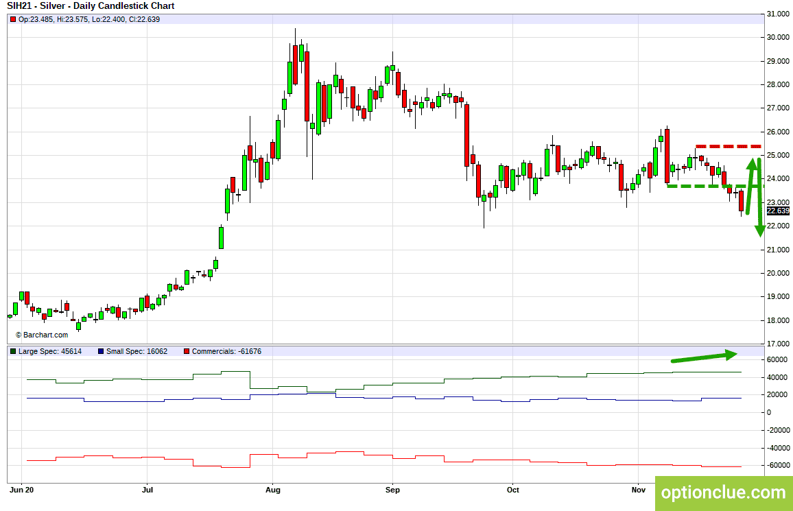
Task: Click the Large Spec: 45614 legend text
Action: (50, 351)
